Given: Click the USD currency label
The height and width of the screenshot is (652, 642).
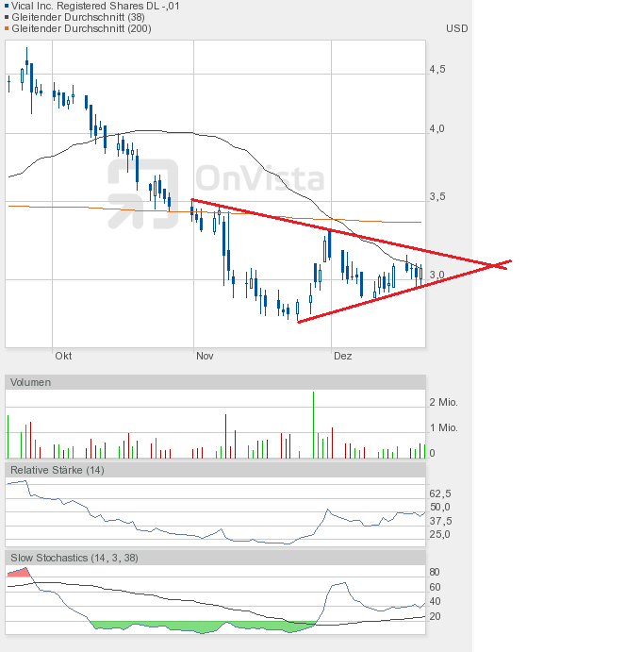Looking at the screenshot, I should tap(456, 28).
